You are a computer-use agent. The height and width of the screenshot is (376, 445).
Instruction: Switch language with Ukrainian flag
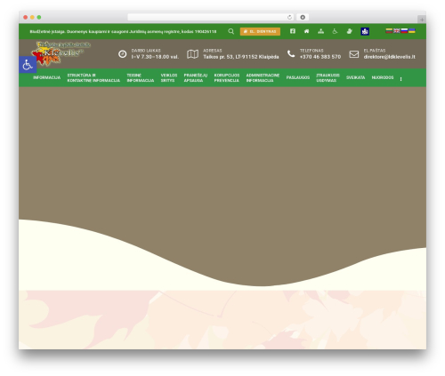(412, 31)
